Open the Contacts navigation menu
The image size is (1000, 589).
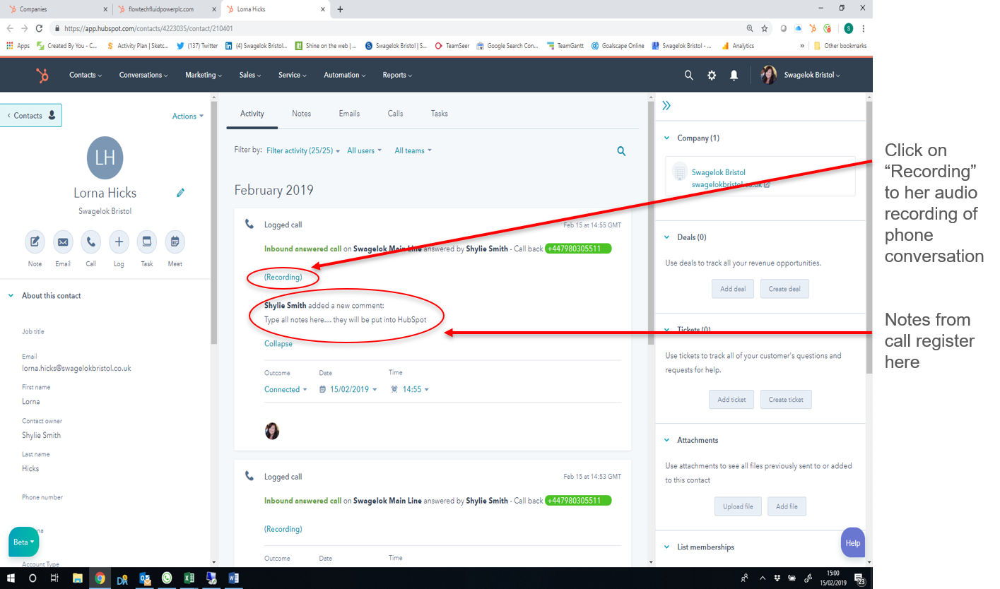point(86,75)
